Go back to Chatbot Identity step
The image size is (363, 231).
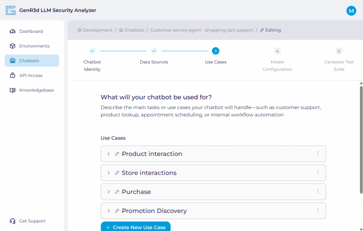coord(92,51)
